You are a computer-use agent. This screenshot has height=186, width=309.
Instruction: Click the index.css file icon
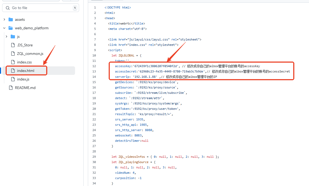pos(13,62)
